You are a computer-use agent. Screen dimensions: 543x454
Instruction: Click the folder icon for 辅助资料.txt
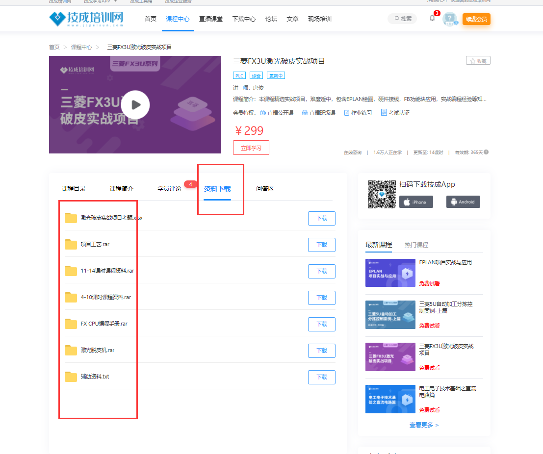[x=71, y=377]
